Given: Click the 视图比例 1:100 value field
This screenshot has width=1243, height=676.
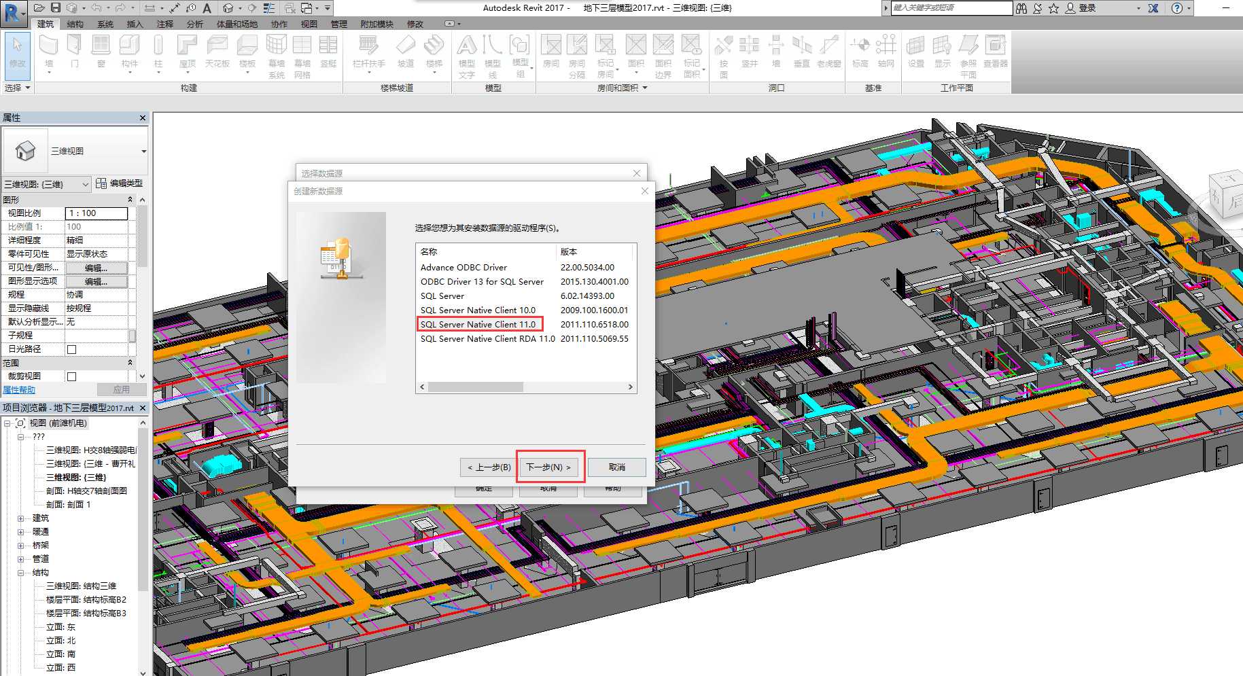Looking at the screenshot, I should 97,213.
